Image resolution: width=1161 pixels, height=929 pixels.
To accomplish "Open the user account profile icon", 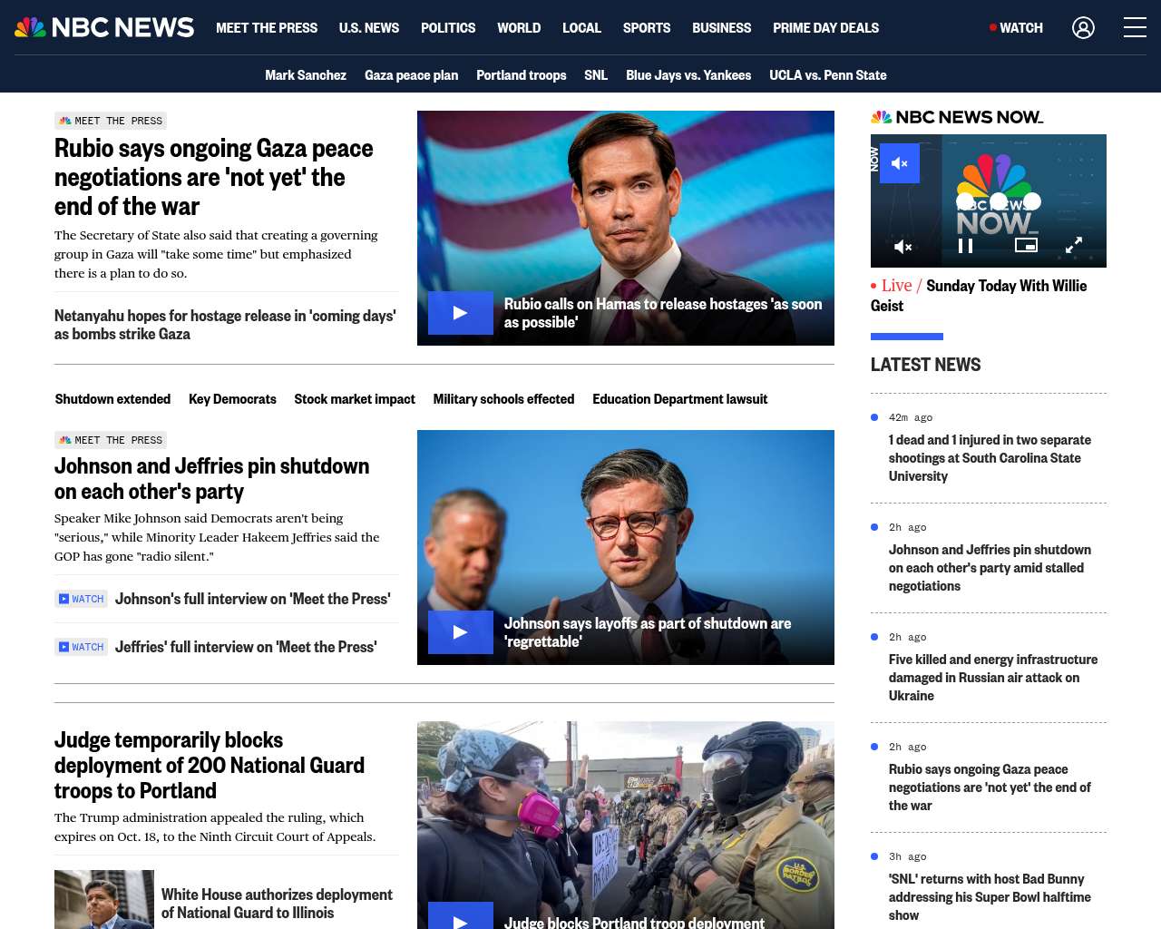I will [1083, 28].
